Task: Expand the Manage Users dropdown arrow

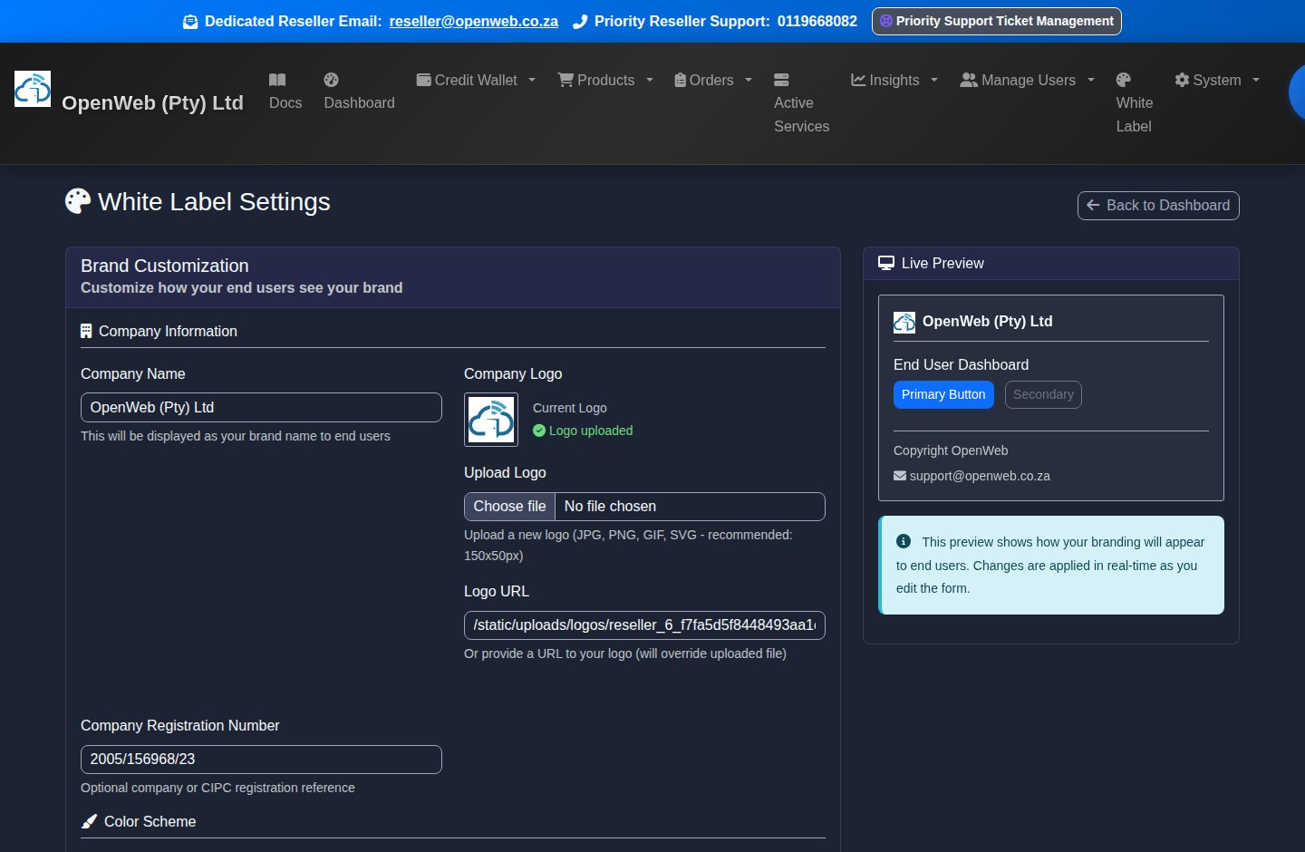Action: click(x=1091, y=80)
